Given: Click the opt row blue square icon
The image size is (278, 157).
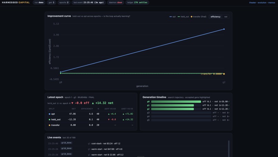Looking at the screenshot, I should [x=49, y=114].
